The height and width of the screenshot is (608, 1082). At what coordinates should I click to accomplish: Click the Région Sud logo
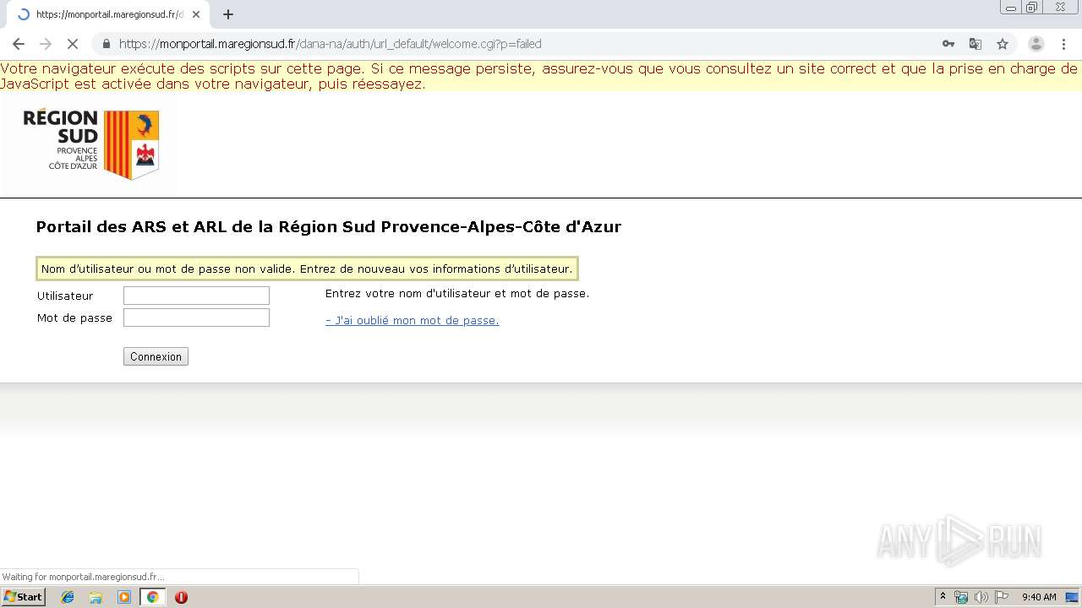click(x=90, y=144)
